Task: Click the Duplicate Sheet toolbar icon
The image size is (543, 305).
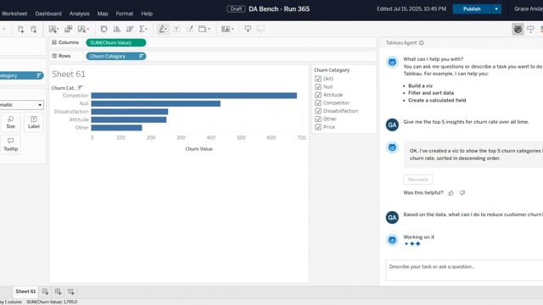Action: point(68,29)
